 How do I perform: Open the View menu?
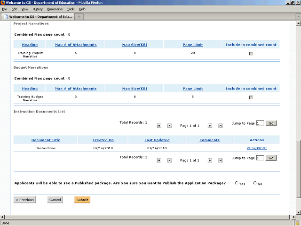pyautogui.click(x=25, y=9)
